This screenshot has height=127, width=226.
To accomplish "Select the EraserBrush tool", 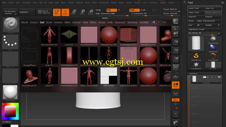I will pyautogui.click(x=213, y=57).
